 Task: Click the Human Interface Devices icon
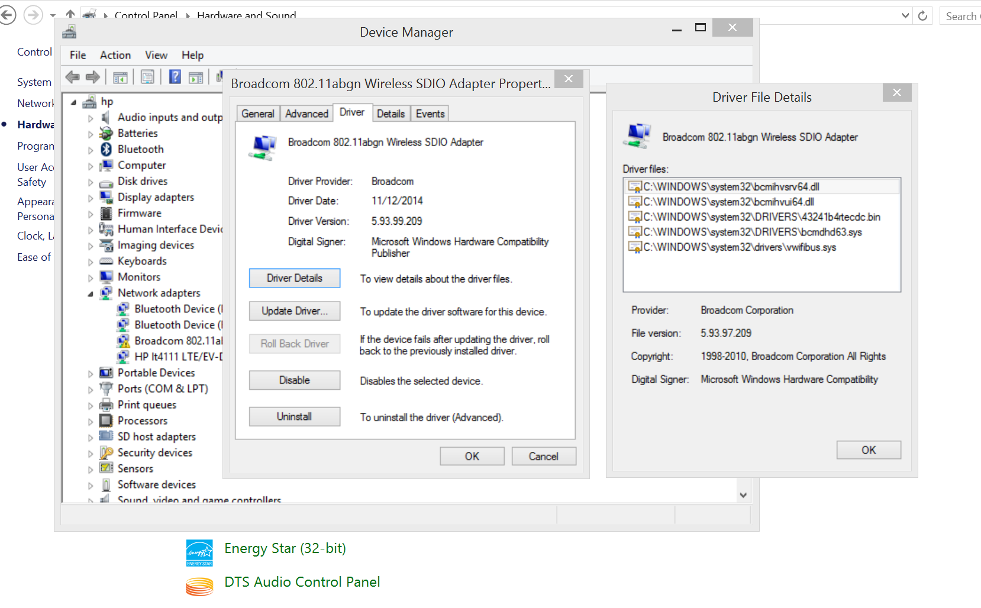pyautogui.click(x=106, y=229)
